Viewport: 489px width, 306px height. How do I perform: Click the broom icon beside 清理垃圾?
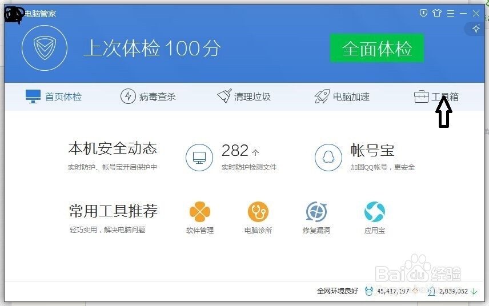(x=225, y=96)
